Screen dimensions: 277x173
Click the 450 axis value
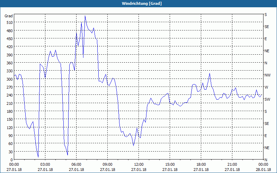[x=10, y=39]
